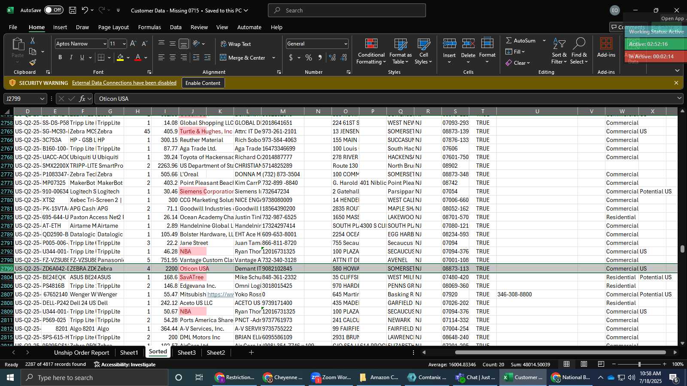The height and width of the screenshot is (386, 687).
Task: Click the Fill Color yellow swatch
Action: click(x=120, y=57)
